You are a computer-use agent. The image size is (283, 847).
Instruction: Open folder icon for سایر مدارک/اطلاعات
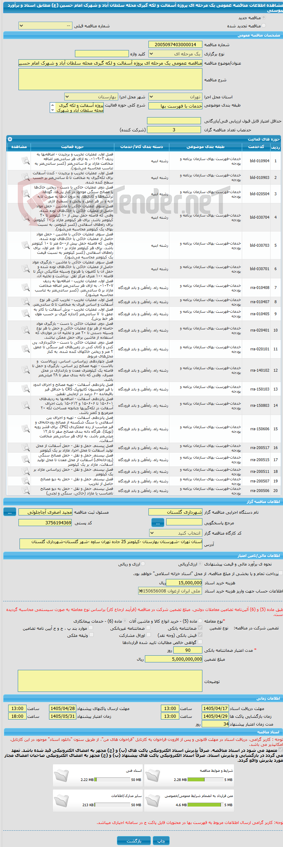pyautogui.click(x=61, y=800)
